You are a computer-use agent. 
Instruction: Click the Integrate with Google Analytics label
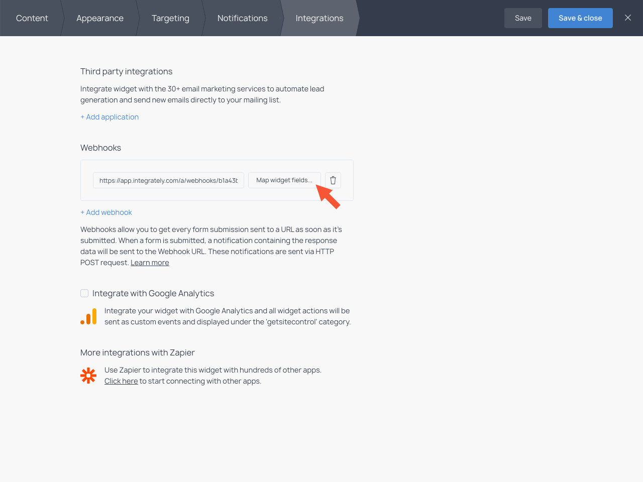pos(153,293)
